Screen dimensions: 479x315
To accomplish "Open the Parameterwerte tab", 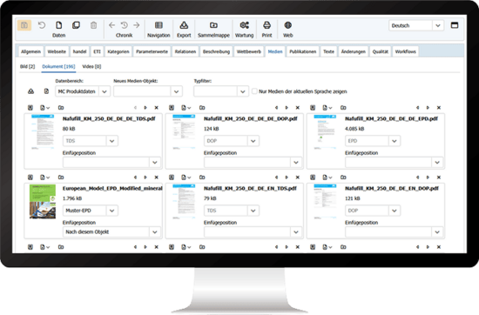I will click(x=152, y=51).
